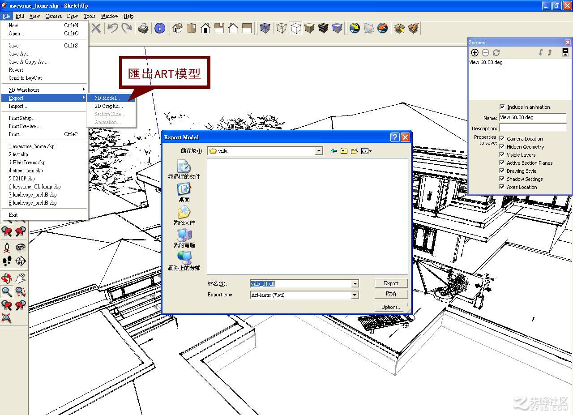
Task: Uncheck the Visible Layers property
Action: point(502,155)
